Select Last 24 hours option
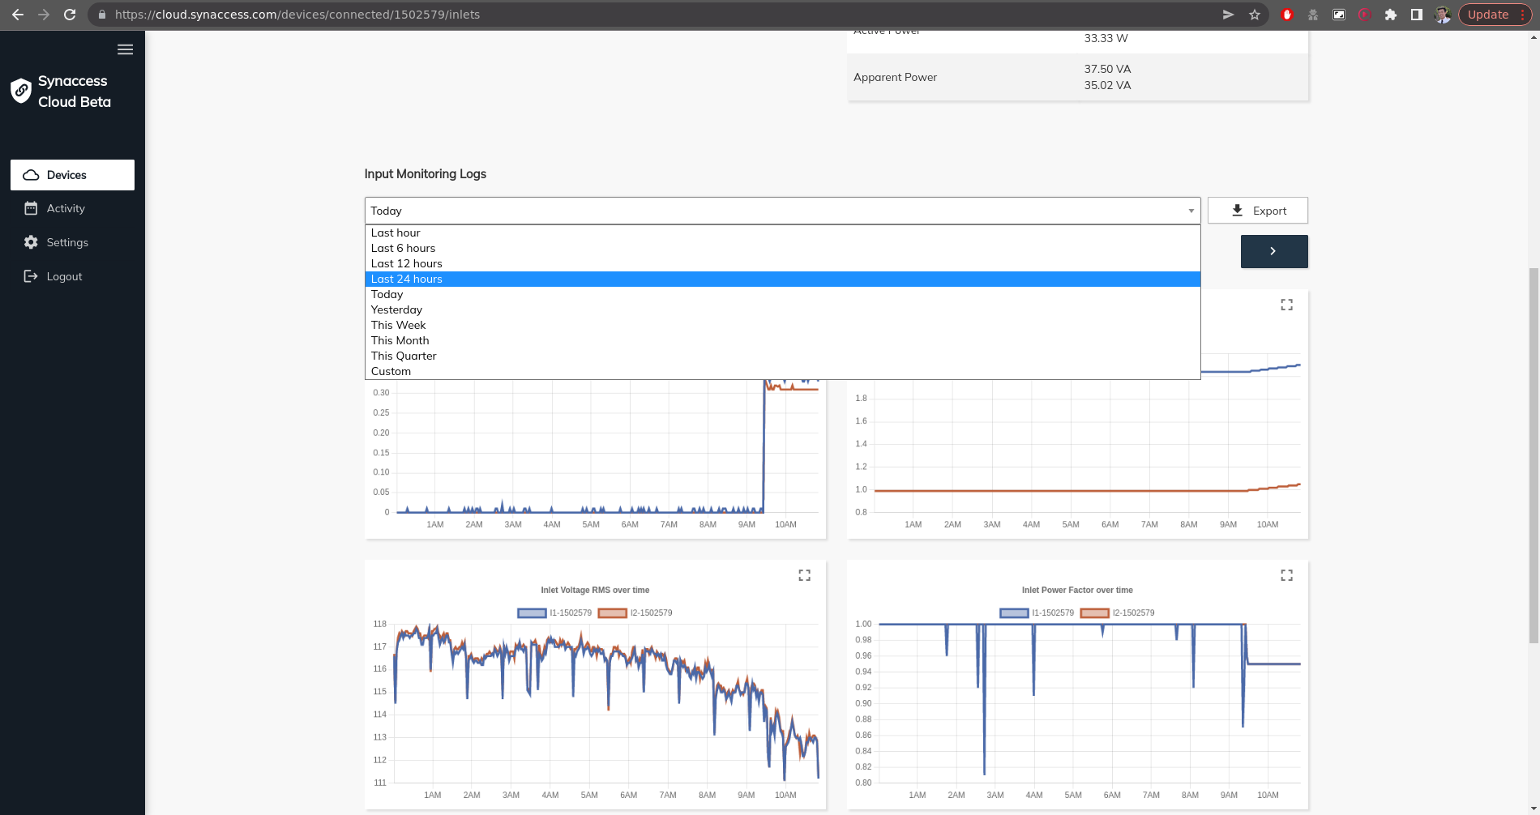 click(x=407, y=279)
